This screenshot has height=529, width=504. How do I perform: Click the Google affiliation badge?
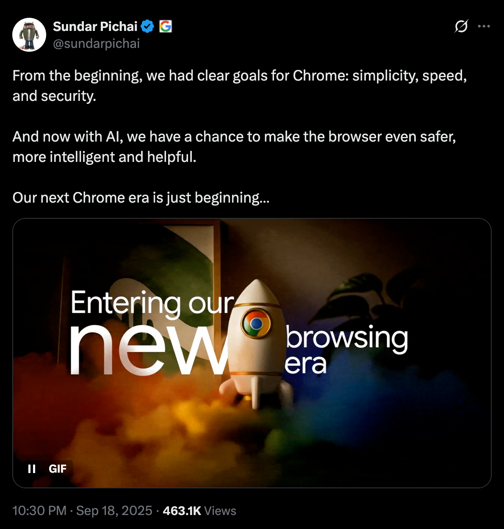point(166,27)
